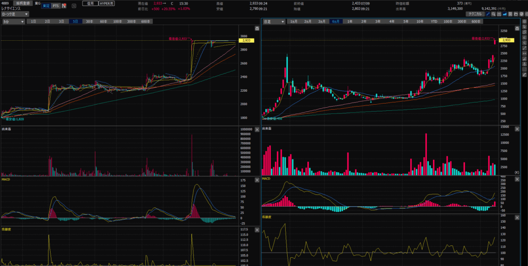Select the 100本 tab on right chart

(x=448, y=22)
